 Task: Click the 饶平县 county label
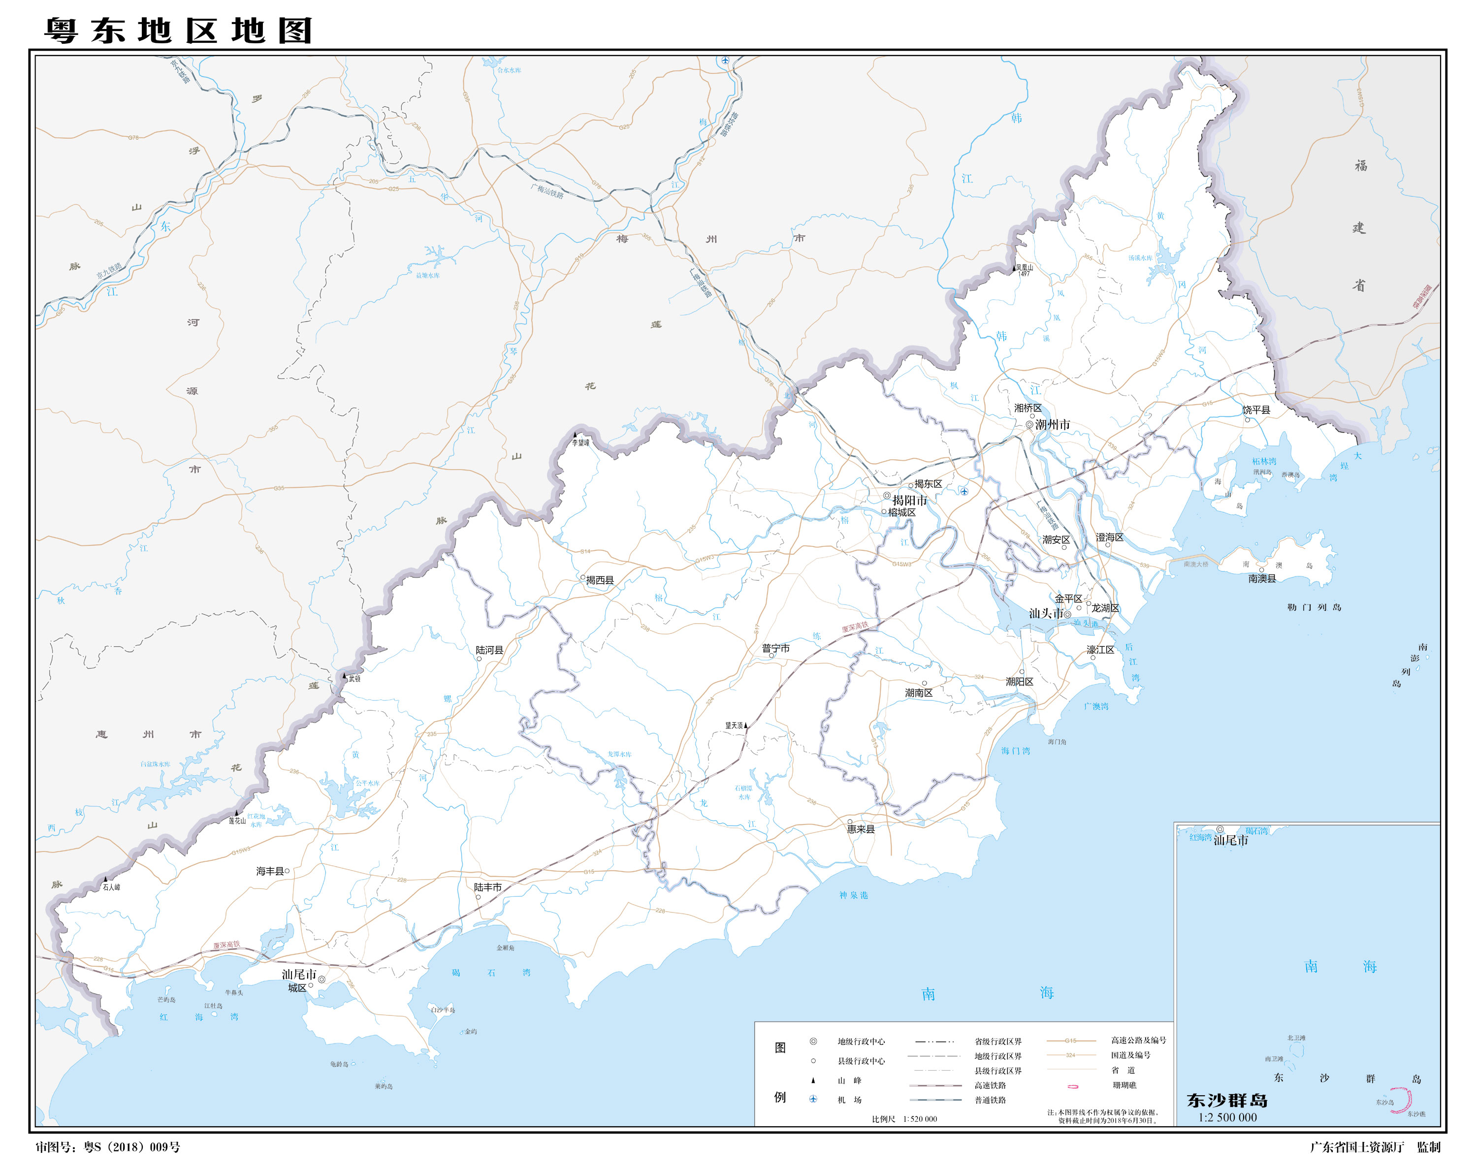1256,410
